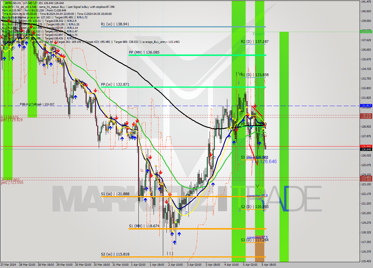This screenshot has width=373, height=268.
Task: Click the FSB-HighToBreak | 131.017 label
Action: click(37, 104)
